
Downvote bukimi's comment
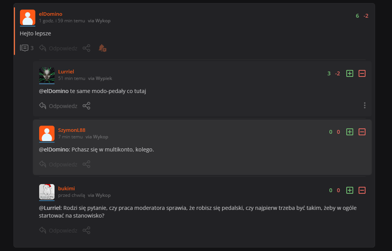tap(362, 190)
